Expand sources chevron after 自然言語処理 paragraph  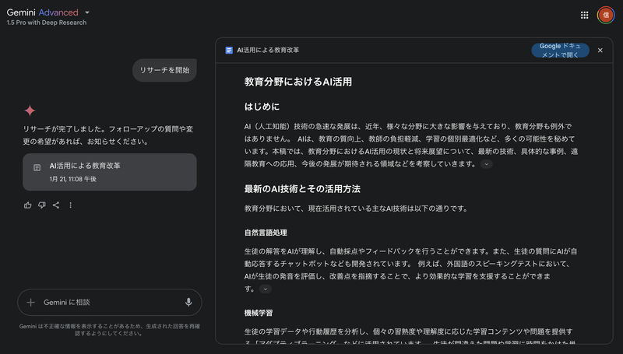pyautogui.click(x=266, y=289)
